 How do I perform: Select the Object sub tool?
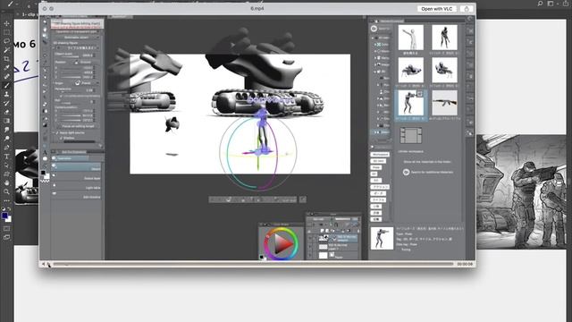coord(77,168)
